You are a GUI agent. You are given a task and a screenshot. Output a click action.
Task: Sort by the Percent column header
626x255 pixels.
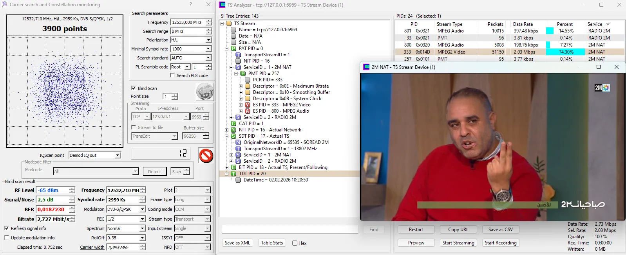564,24
